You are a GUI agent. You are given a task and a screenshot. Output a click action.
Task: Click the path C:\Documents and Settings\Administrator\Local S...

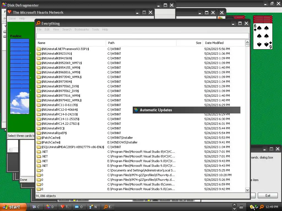(142, 170)
